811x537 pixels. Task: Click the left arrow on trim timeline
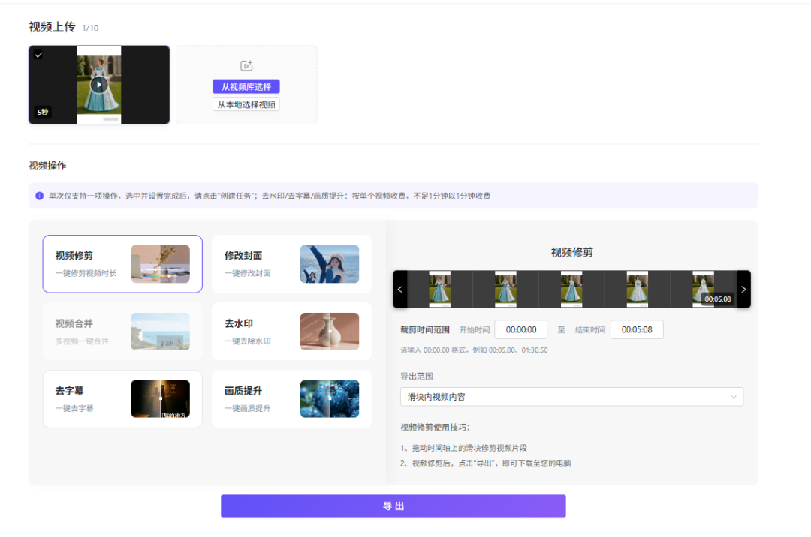click(x=399, y=289)
